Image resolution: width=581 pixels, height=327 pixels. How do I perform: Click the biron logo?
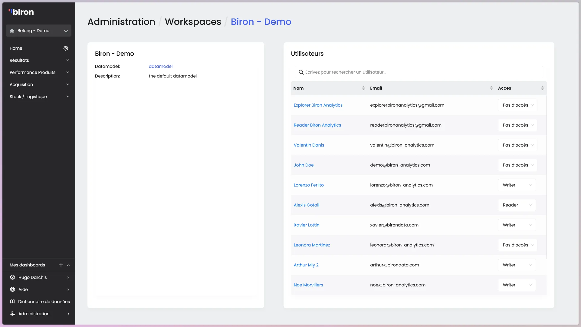pos(21,12)
